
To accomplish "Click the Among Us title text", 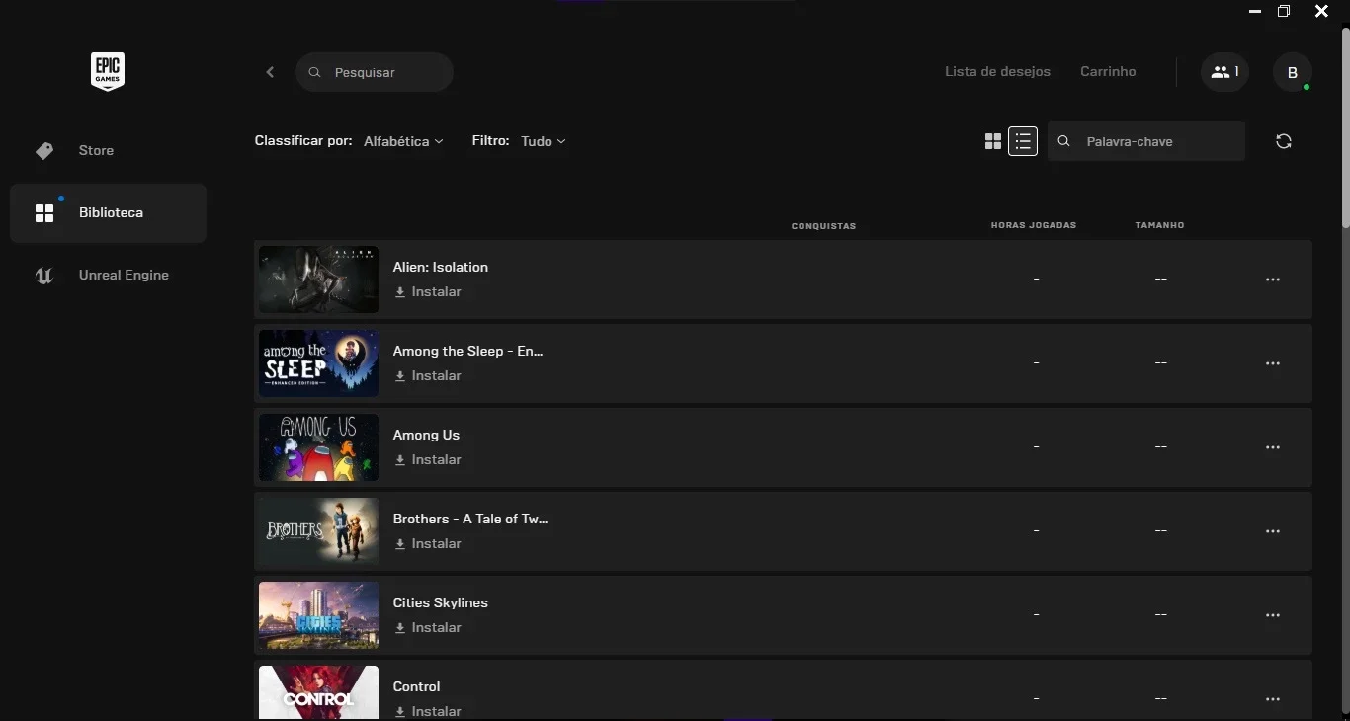I will click(426, 435).
